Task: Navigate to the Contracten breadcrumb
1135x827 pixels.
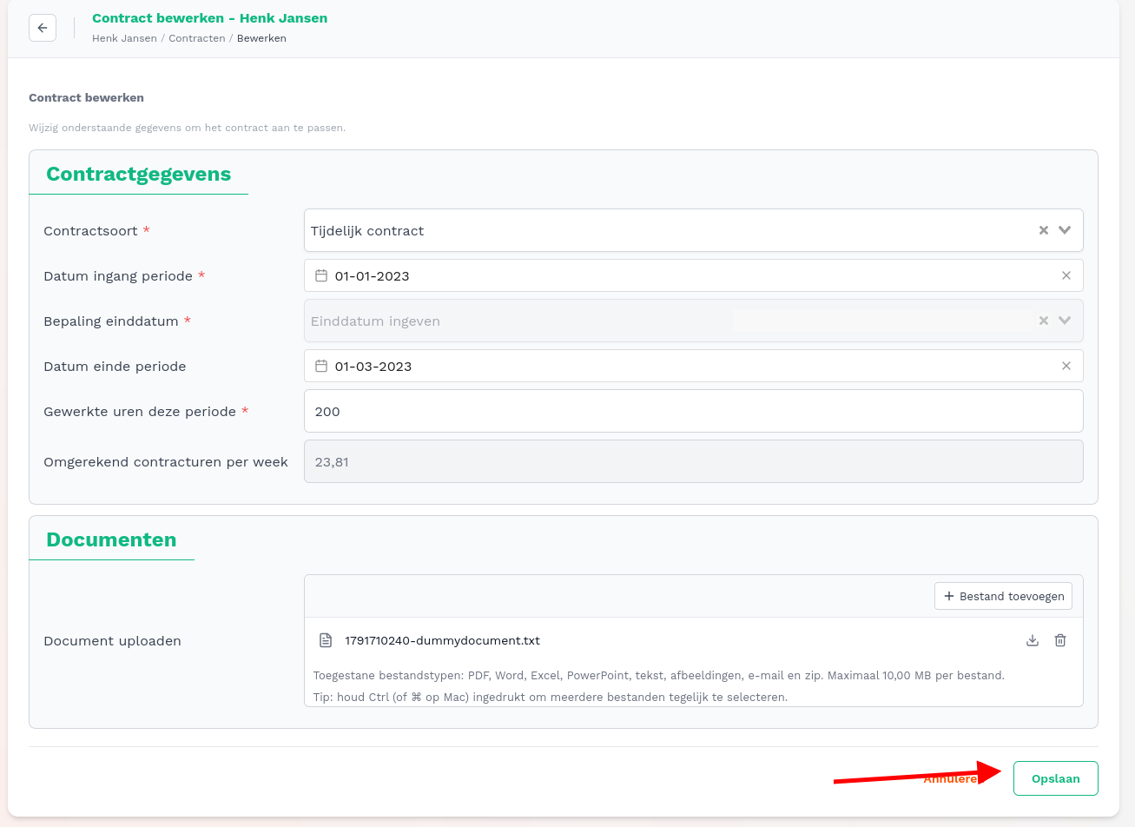Action: (x=197, y=38)
